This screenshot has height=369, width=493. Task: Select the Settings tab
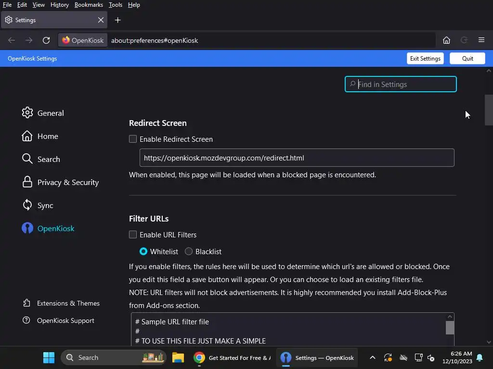point(54,20)
